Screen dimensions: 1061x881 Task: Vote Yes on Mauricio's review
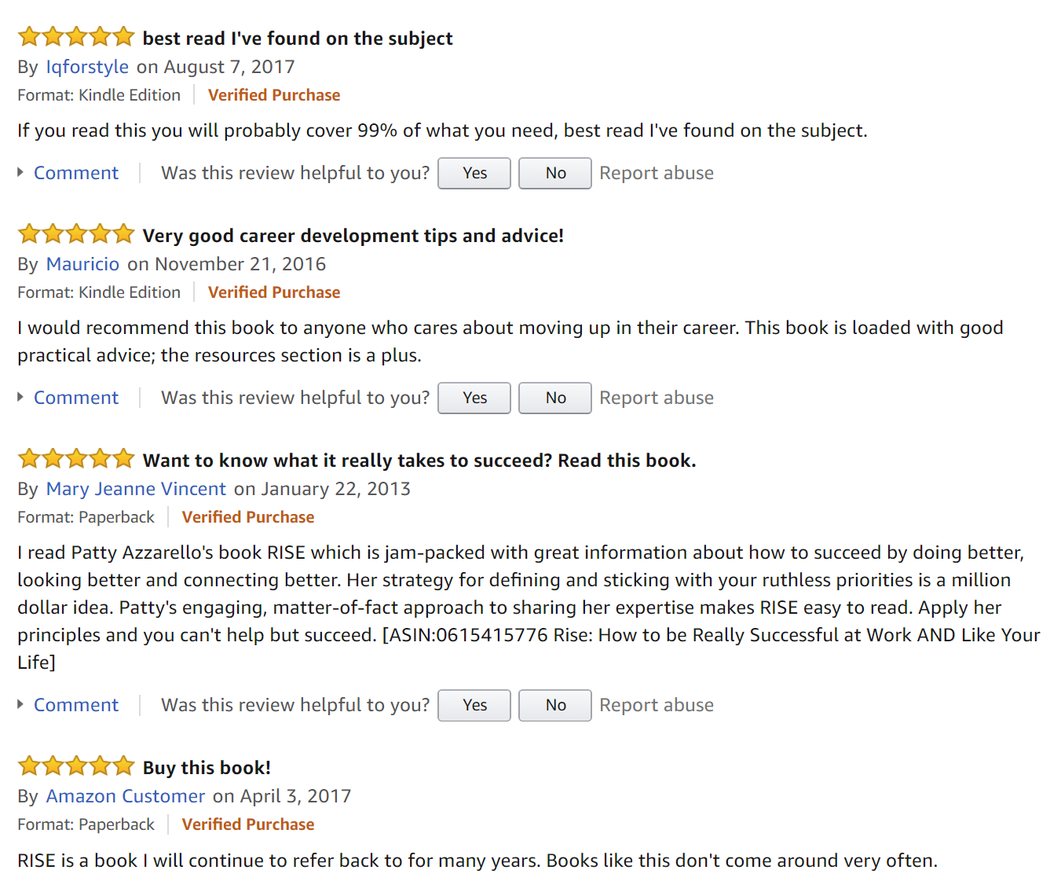(x=474, y=398)
